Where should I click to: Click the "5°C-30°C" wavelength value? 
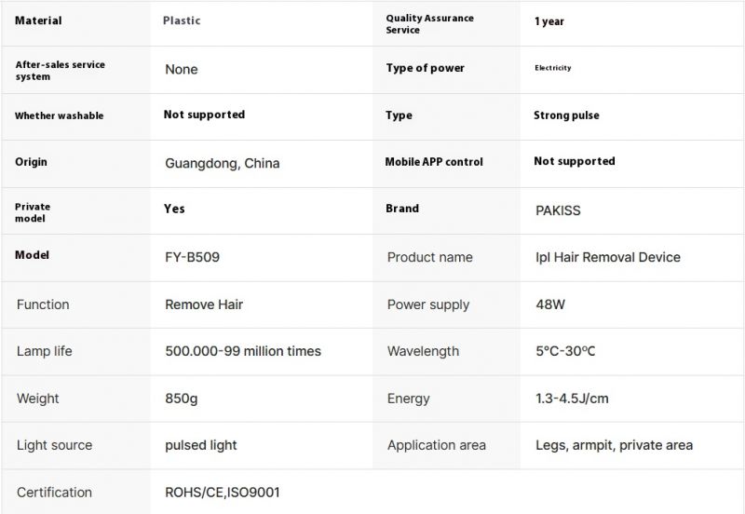tap(565, 351)
